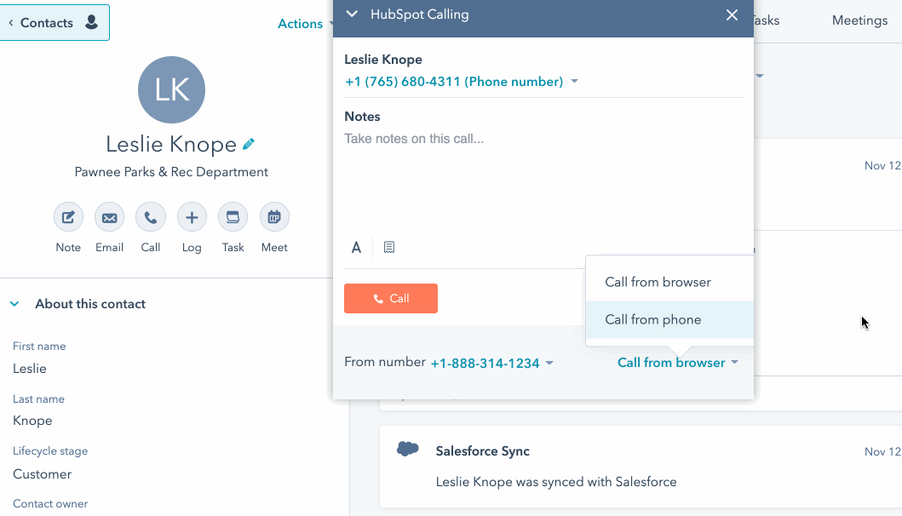This screenshot has height=516, width=902.
Task: Open text formatting via the A icon
Action: (x=356, y=247)
